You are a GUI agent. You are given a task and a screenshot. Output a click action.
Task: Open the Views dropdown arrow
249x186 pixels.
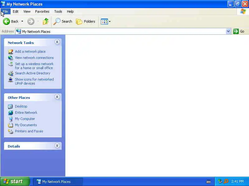click(110, 21)
